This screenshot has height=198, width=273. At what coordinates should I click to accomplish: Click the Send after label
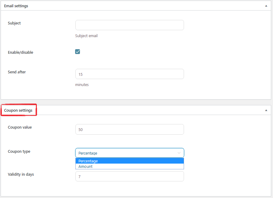pos(17,72)
